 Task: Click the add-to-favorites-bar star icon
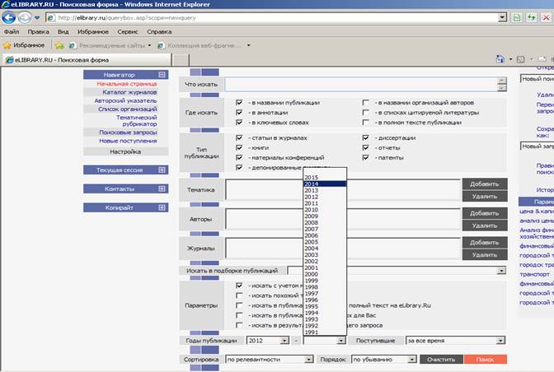59,45
